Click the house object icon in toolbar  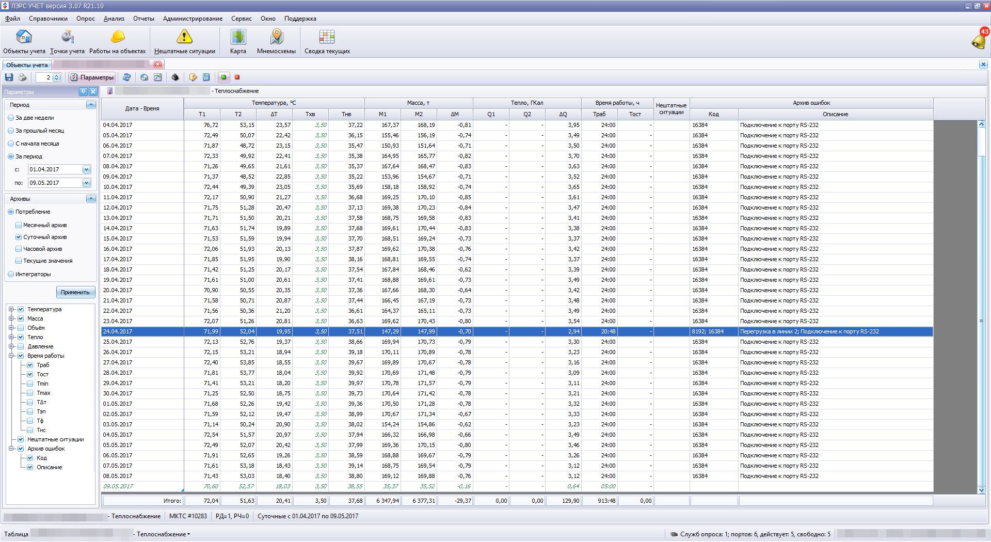(144, 77)
